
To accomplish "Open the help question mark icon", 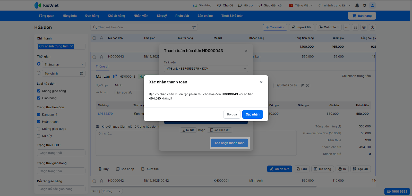I will tap(372, 27).
